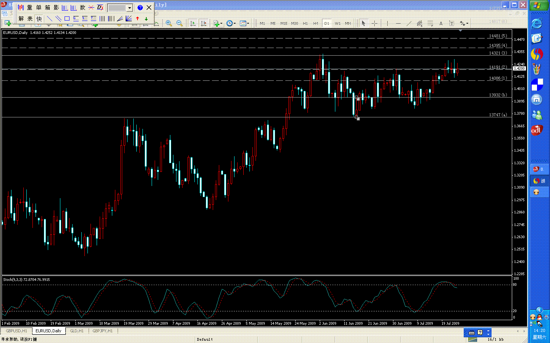Select the crosshair tool
Screen dimensions: 550x343
(x=375, y=23)
